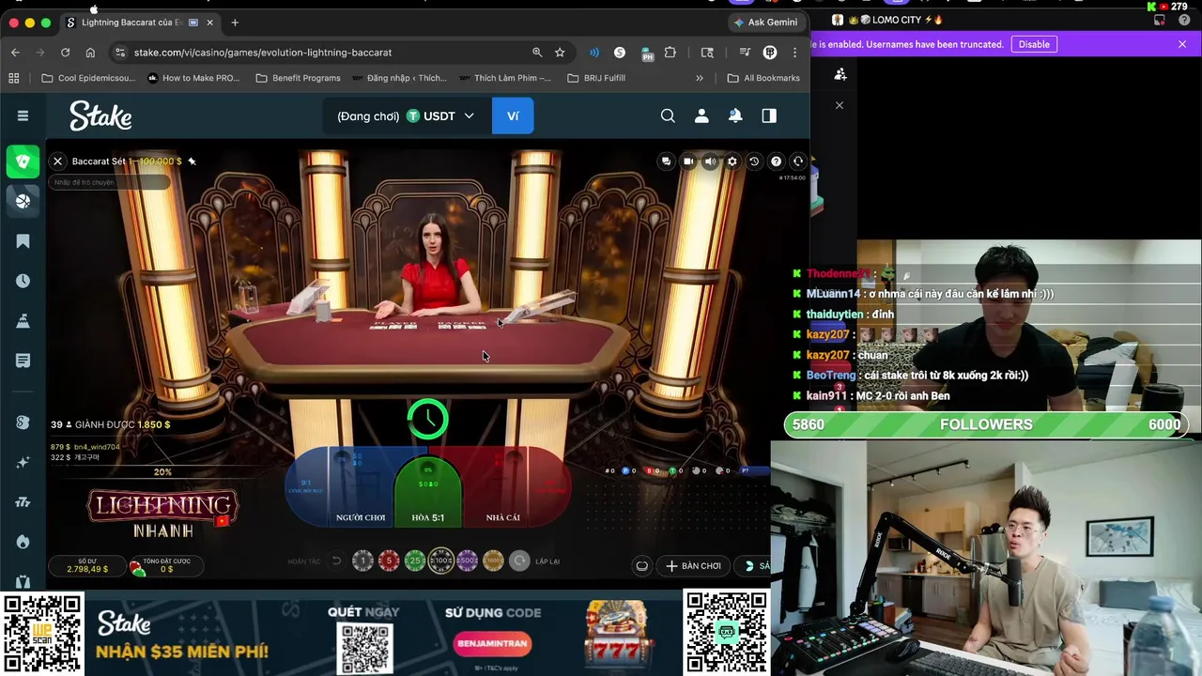The image size is (1202, 676).
Task: Open the Stake user account icon
Action: 701,115
